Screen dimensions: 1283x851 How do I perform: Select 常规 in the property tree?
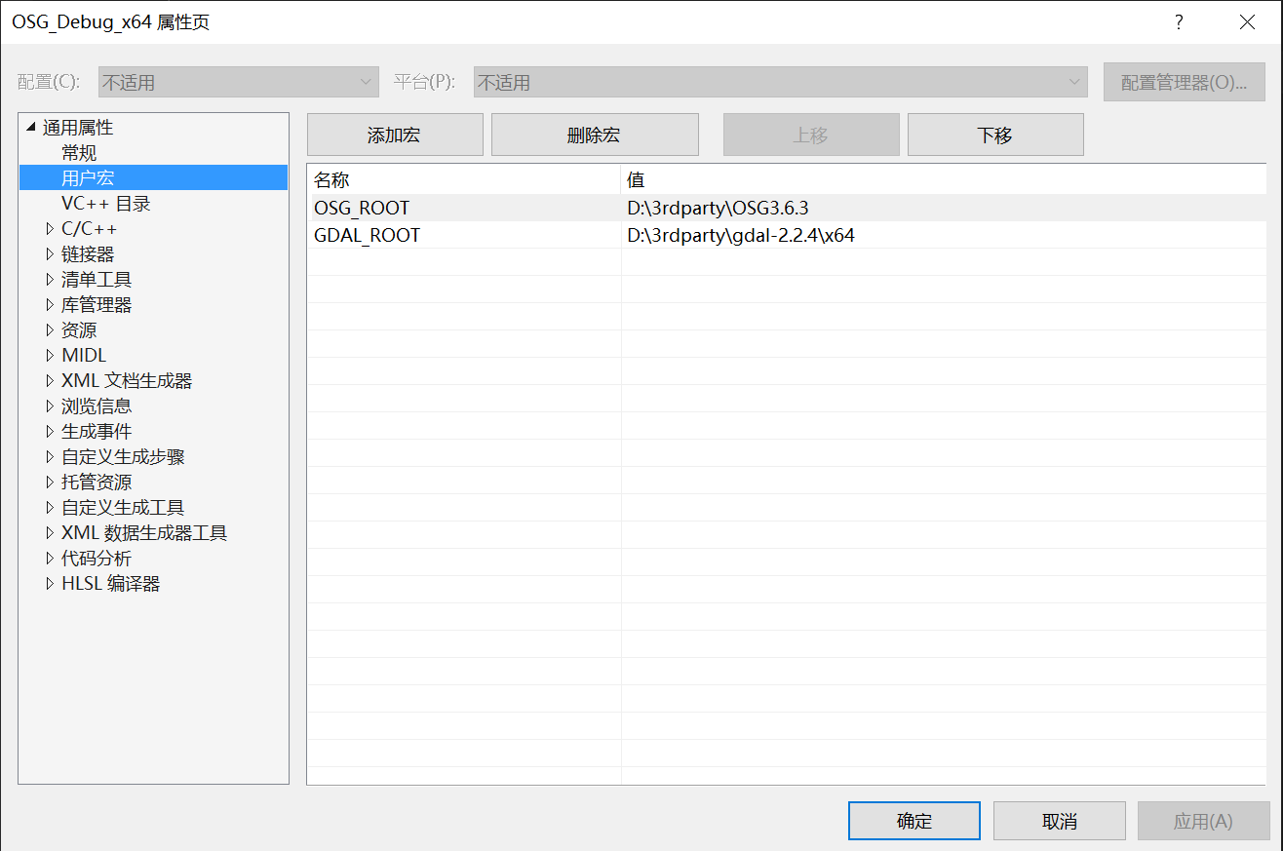point(78,152)
